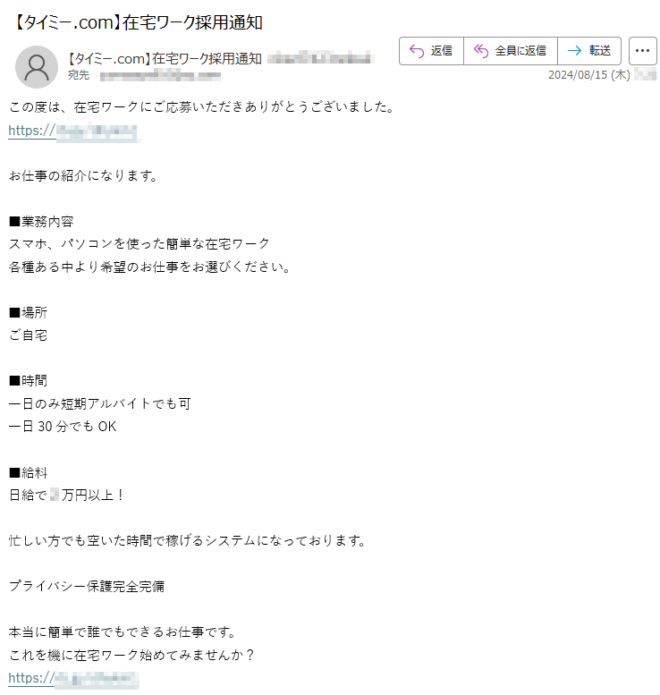Click the 全員に返信 button

click(x=510, y=51)
